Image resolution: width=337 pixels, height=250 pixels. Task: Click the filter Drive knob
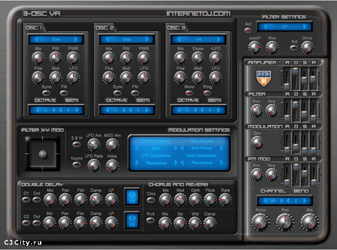coord(307,47)
